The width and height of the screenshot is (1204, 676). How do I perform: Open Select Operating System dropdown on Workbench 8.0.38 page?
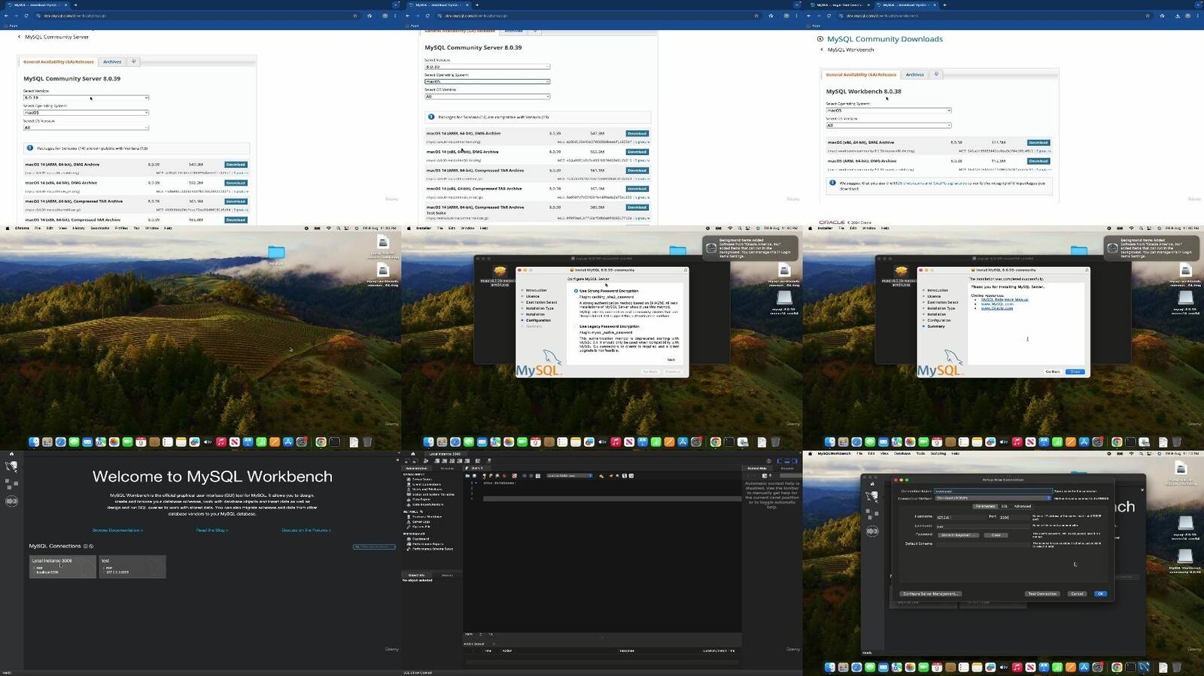pyautogui.click(x=889, y=111)
